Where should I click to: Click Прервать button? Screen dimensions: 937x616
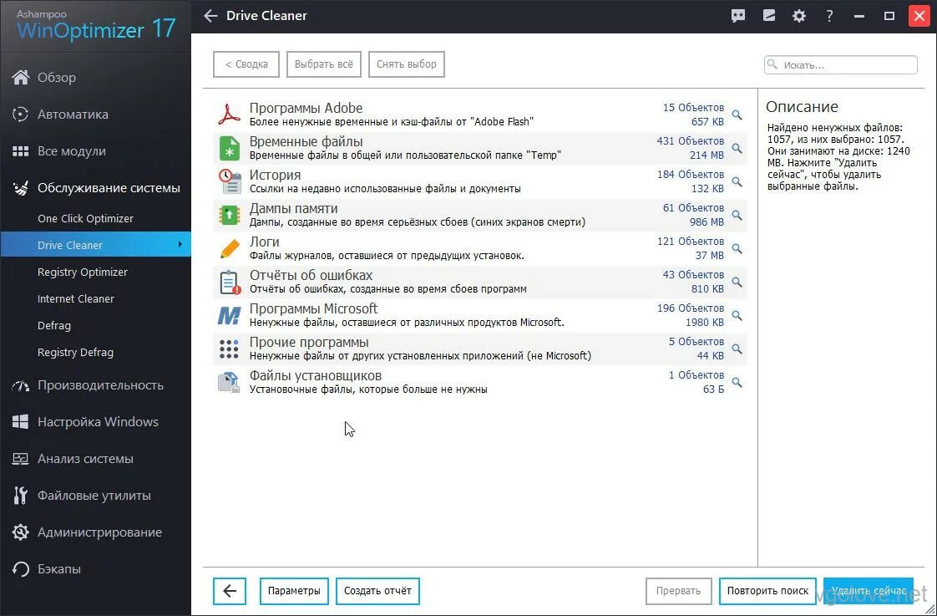coord(678,591)
